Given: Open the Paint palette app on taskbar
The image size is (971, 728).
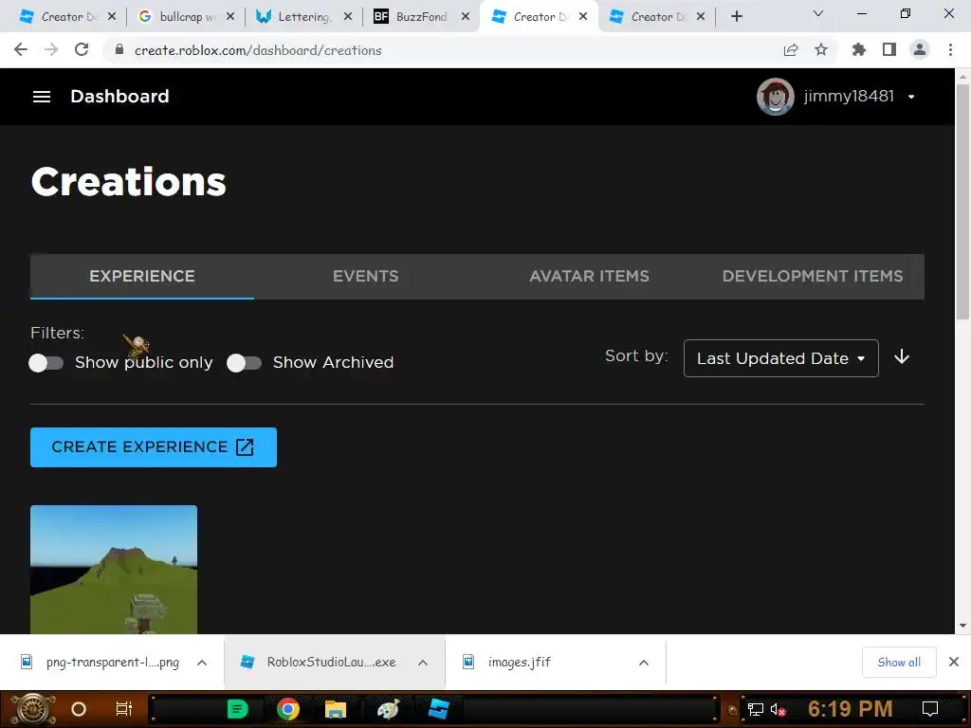Looking at the screenshot, I should (388, 709).
